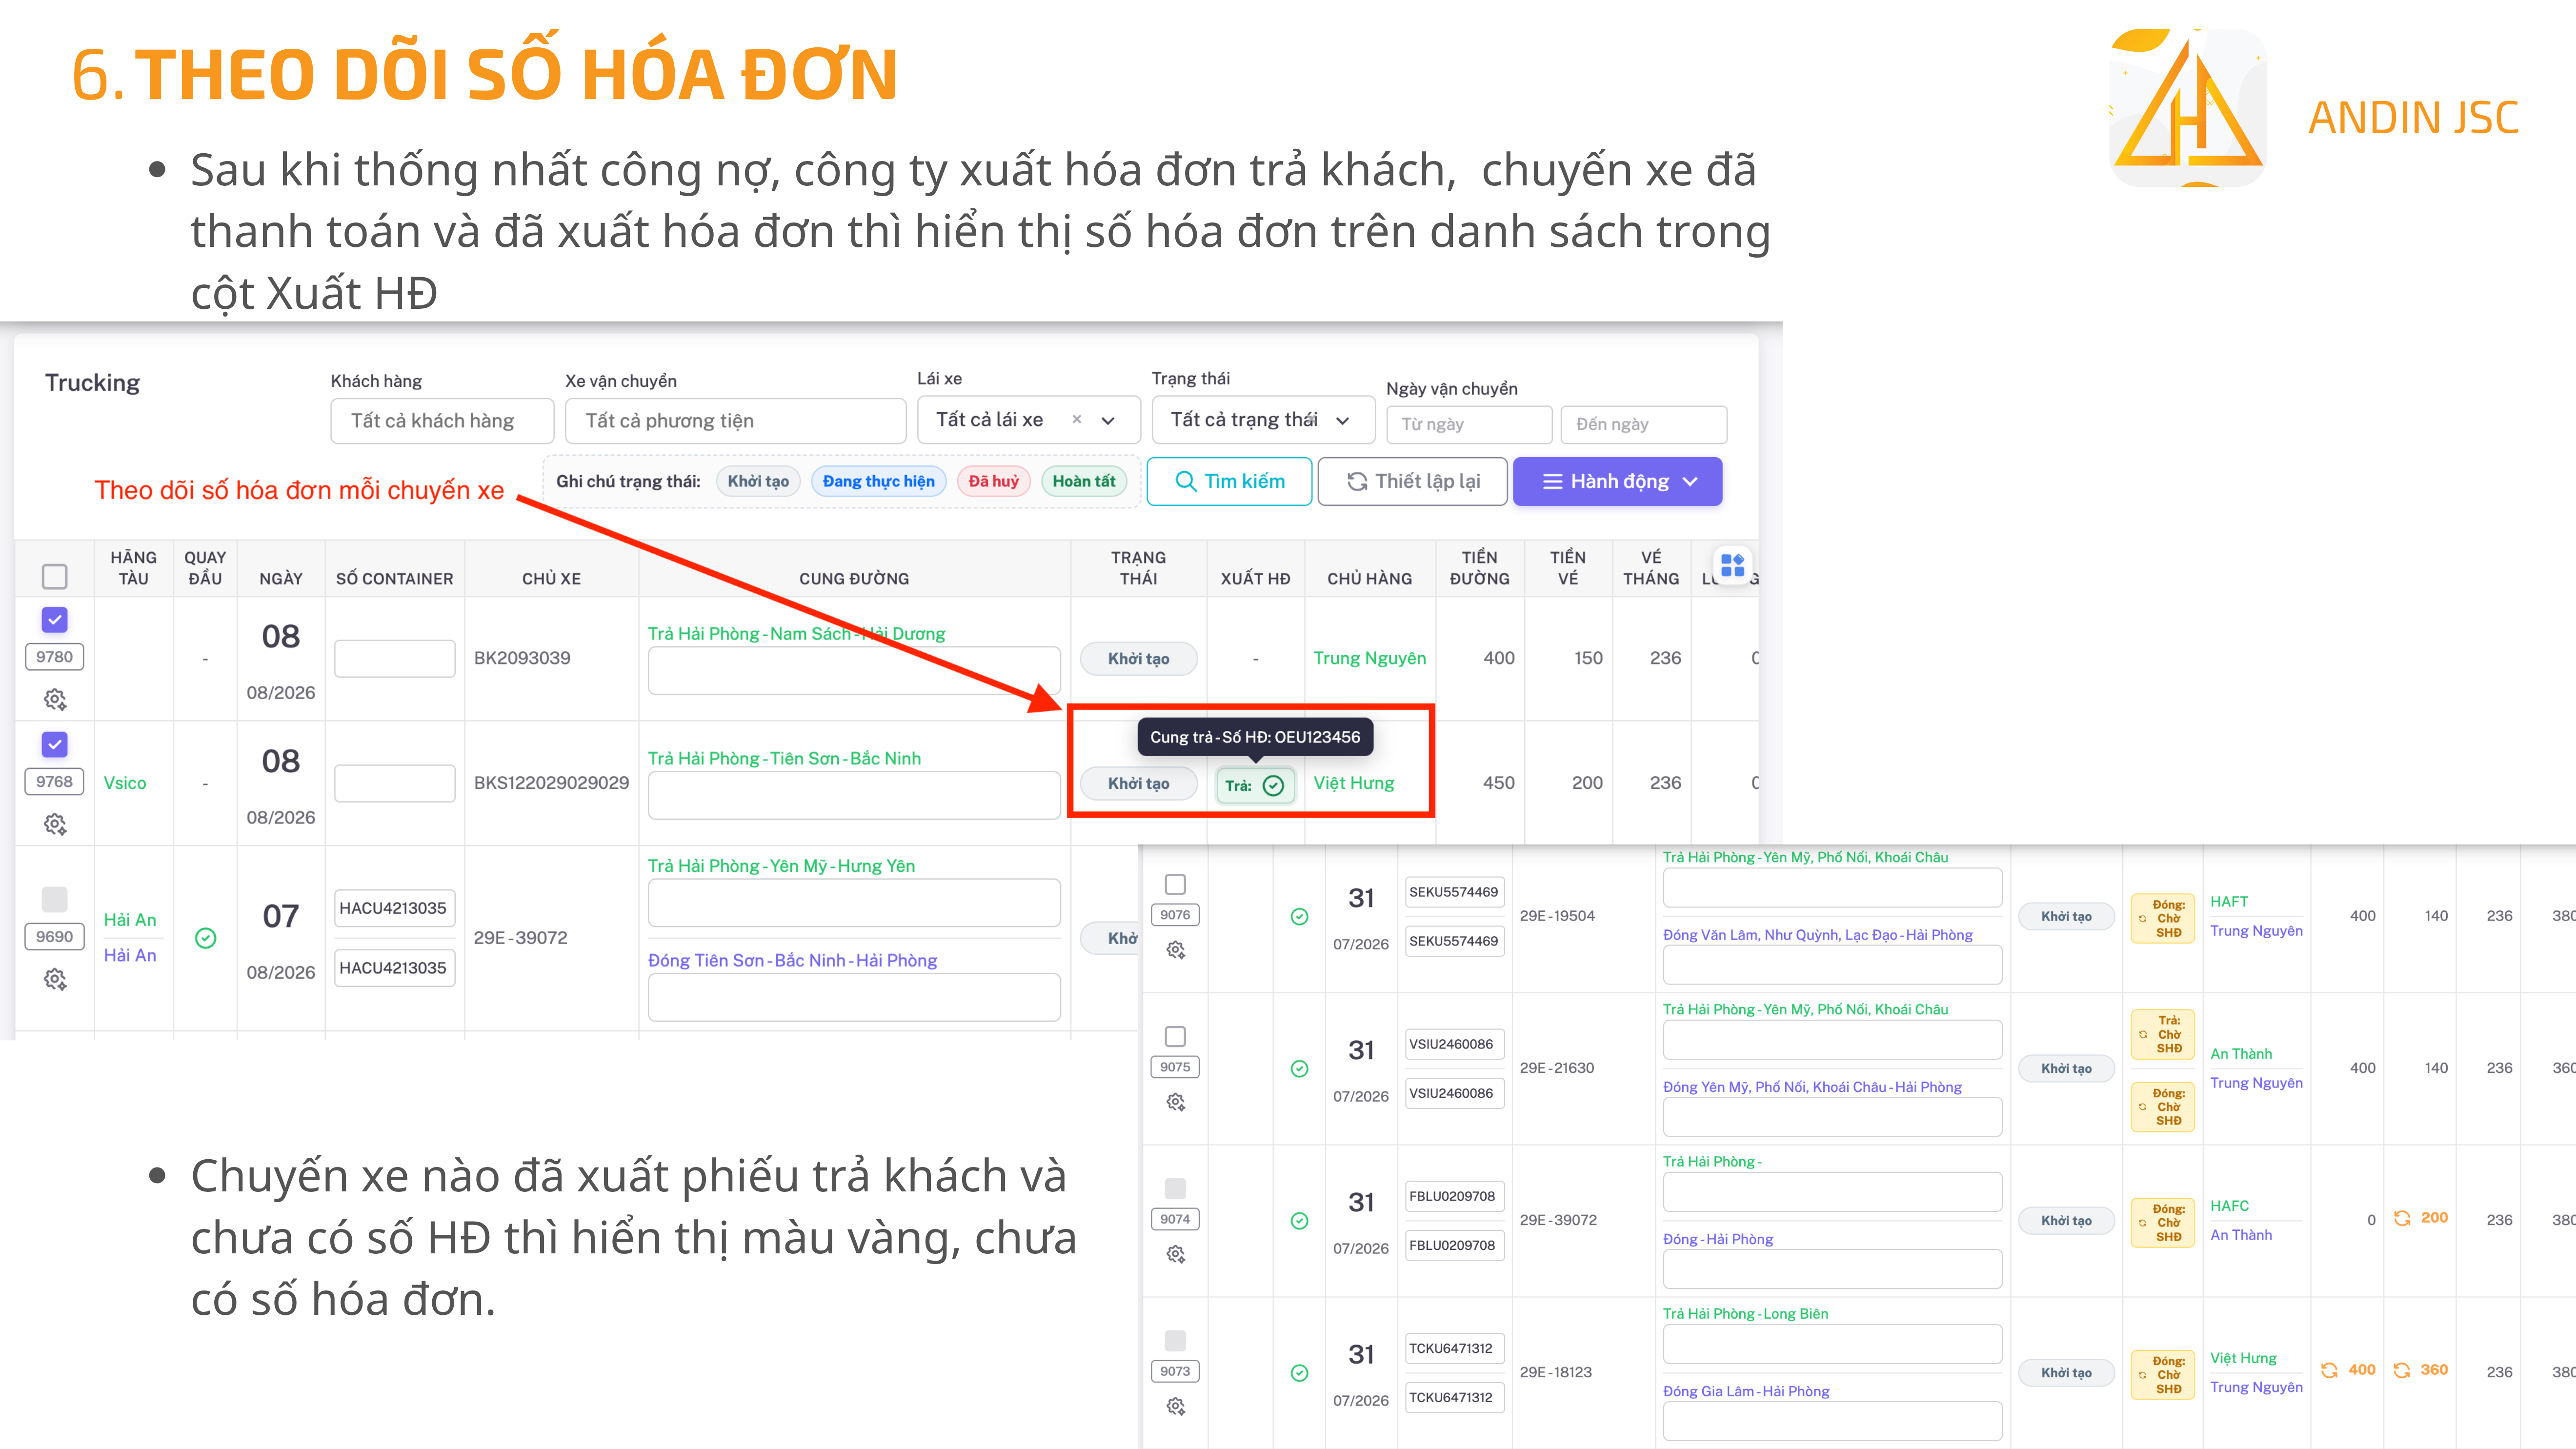Click the container number input in row 9780
The width and height of the screenshot is (2576, 1449).
394,659
